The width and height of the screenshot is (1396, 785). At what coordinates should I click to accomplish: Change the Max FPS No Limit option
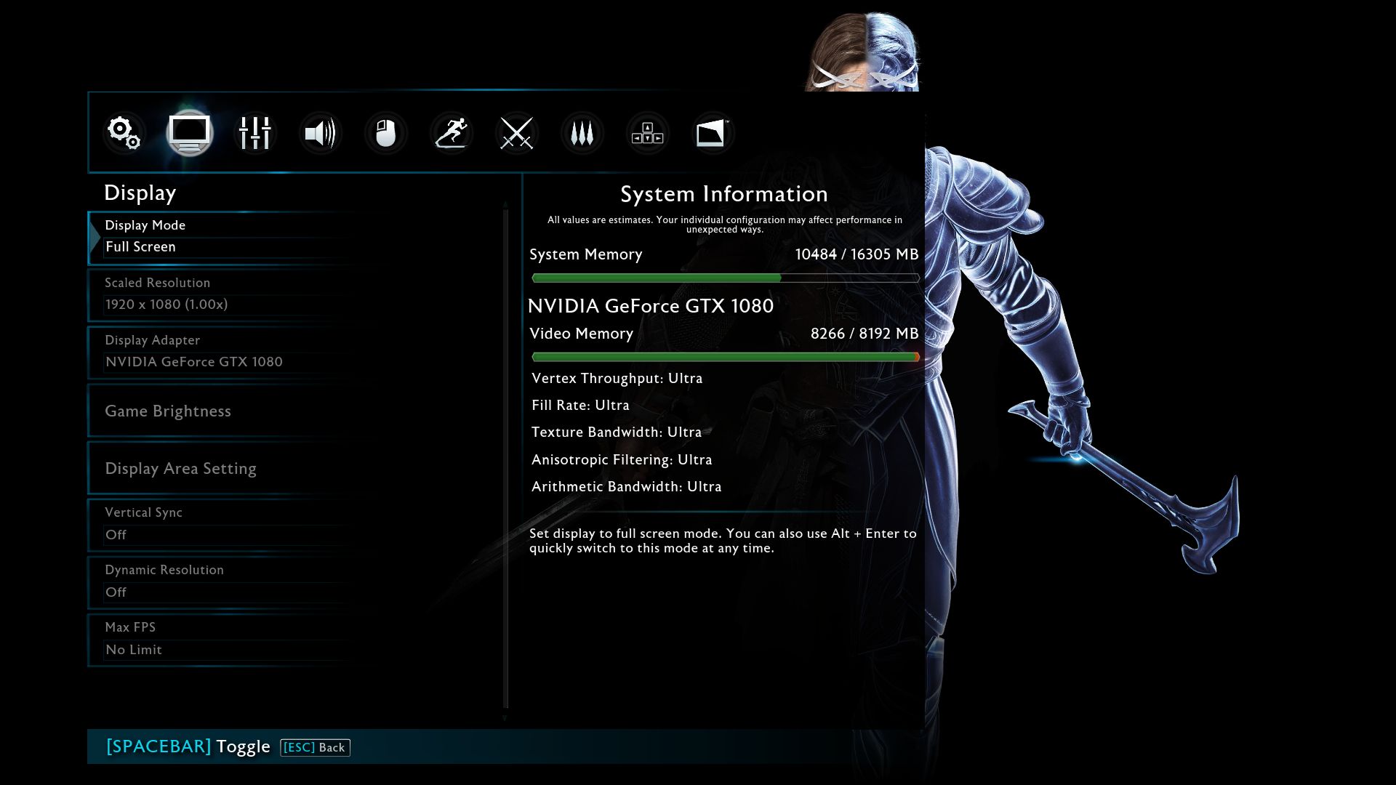pyautogui.click(x=294, y=639)
